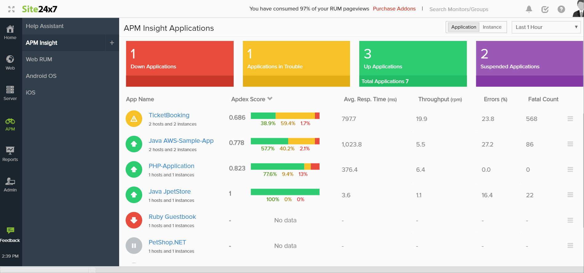
Task: Open the TicketBooking row hamburger menu
Action: [570, 119]
